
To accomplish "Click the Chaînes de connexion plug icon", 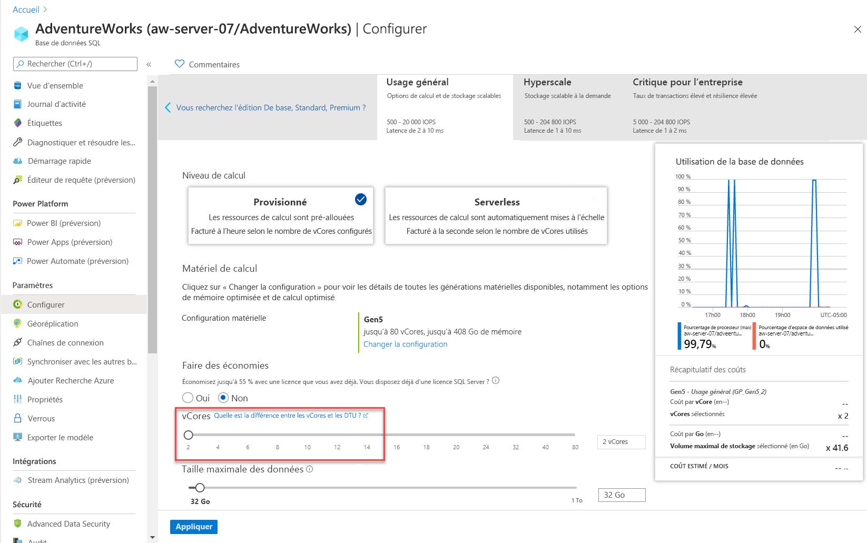I will (17, 342).
